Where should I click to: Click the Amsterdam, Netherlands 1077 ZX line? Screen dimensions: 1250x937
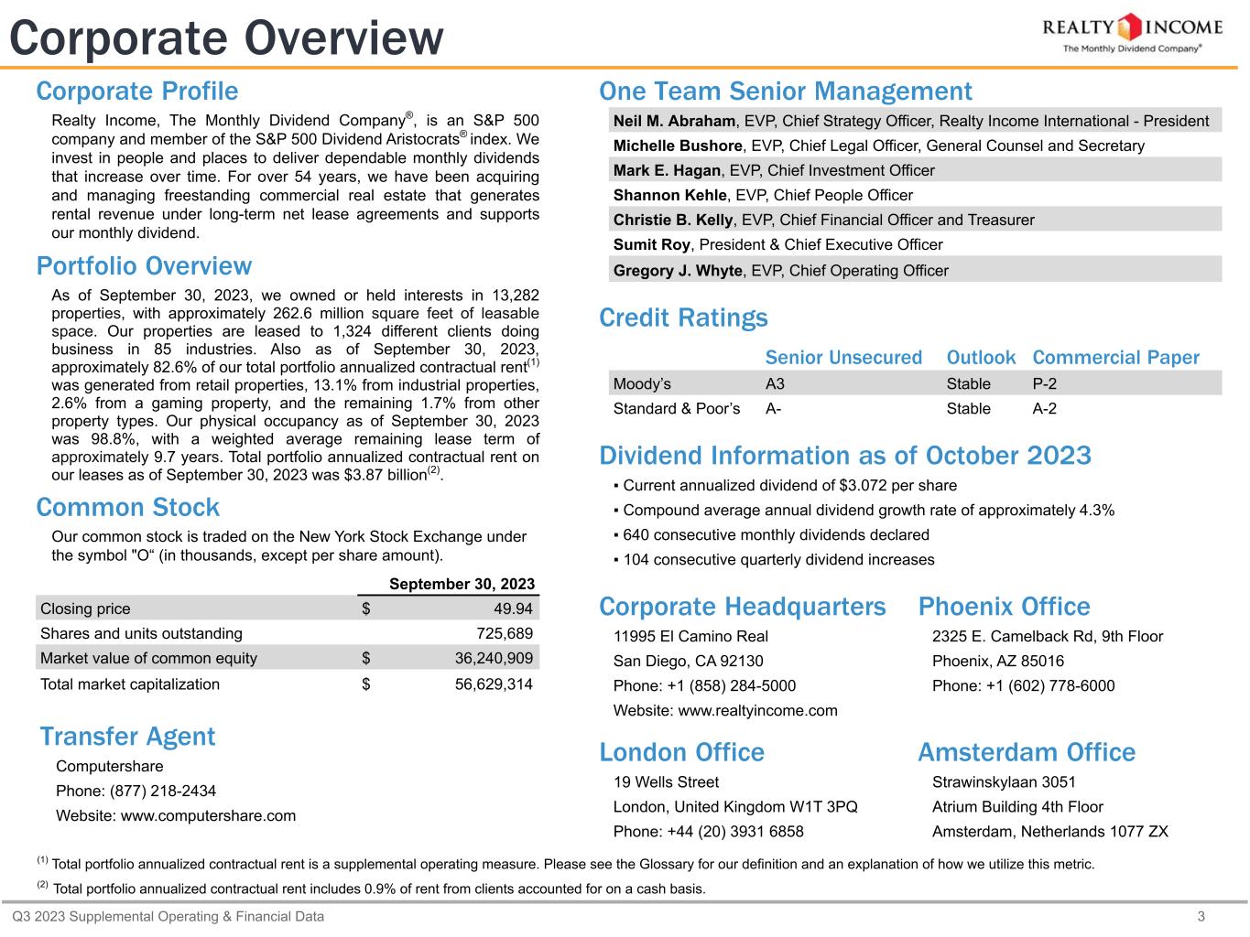click(1050, 832)
